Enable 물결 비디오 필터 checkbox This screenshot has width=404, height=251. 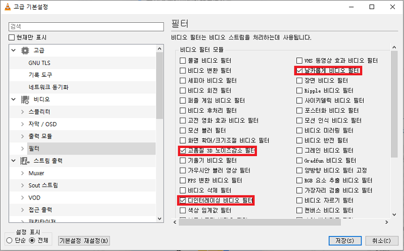coord(183,61)
